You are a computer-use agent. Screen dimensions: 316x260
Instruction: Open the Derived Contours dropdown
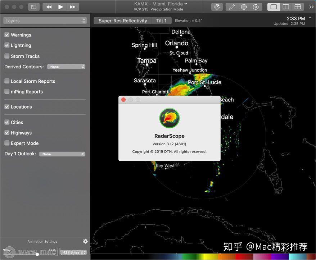(66, 67)
